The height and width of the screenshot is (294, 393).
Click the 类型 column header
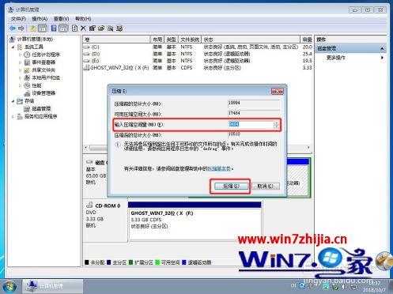172,40
